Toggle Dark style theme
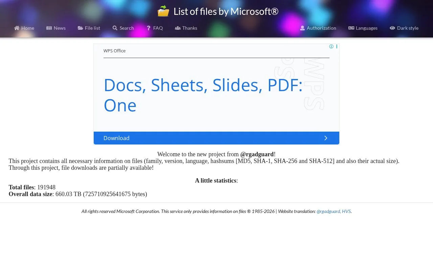433x270 pixels. click(x=404, y=28)
